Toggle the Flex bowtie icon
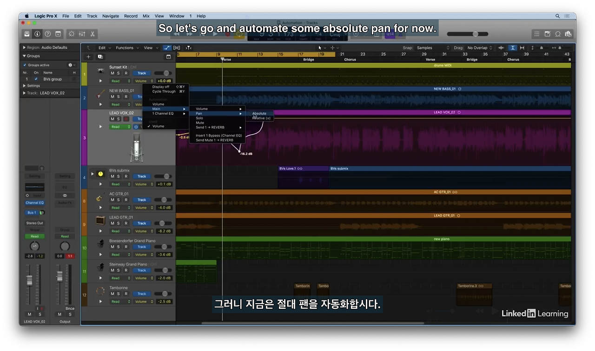The image size is (595, 351). coord(177,48)
